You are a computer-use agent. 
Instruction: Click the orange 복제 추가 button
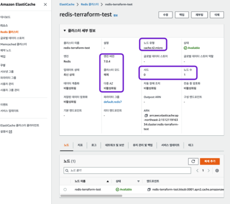(210, 161)
